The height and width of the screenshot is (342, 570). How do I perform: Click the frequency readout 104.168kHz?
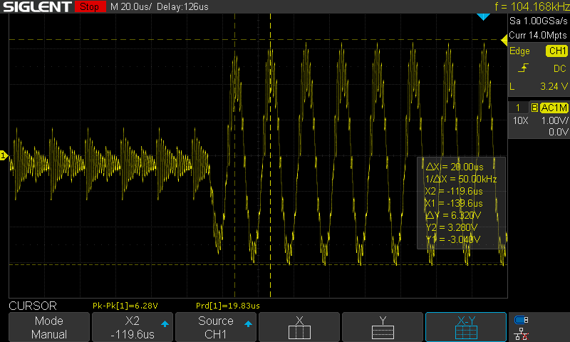click(532, 6)
